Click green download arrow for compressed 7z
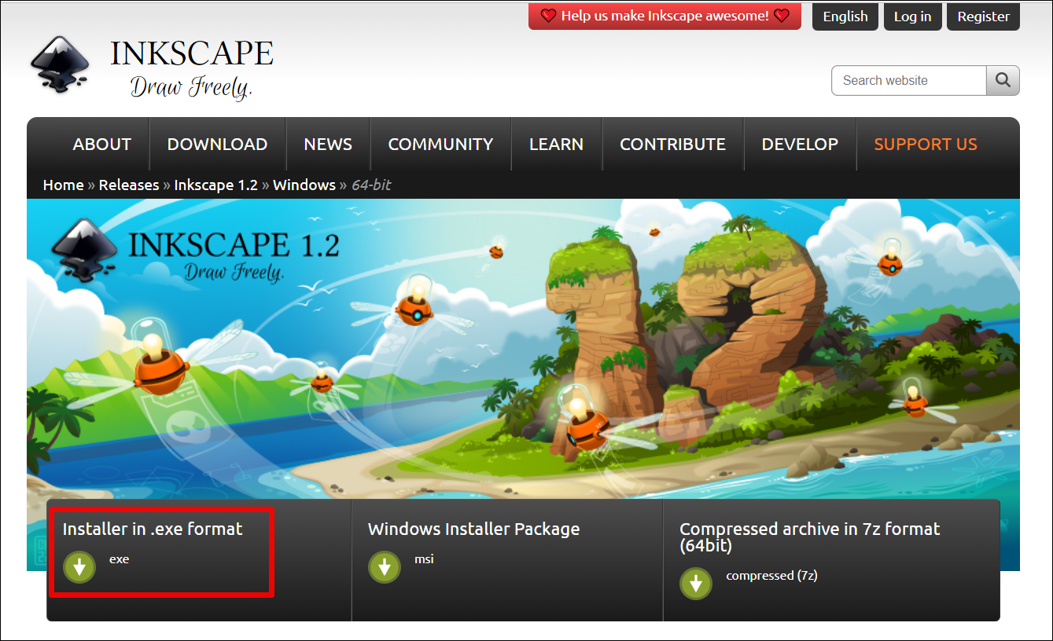This screenshot has height=641, width=1053. [696, 584]
